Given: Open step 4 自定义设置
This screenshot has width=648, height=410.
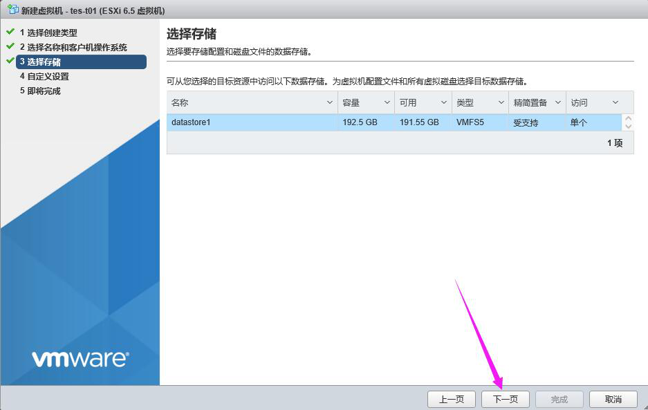Looking at the screenshot, I should (x=44, y=77).
